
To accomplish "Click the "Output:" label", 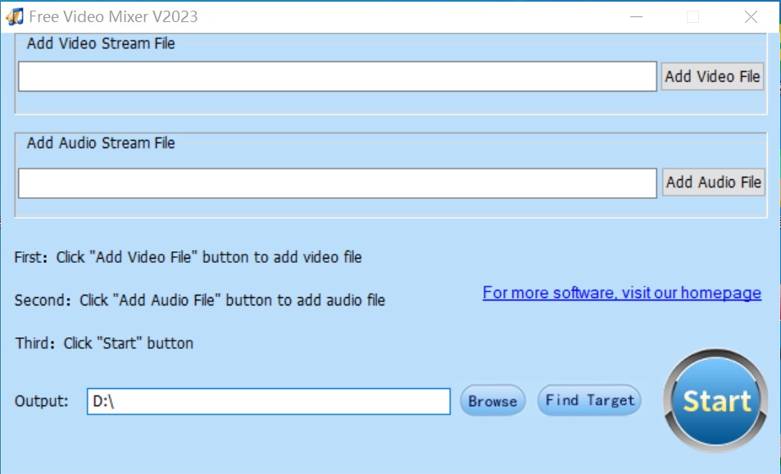I will click(x=39, y=400).
